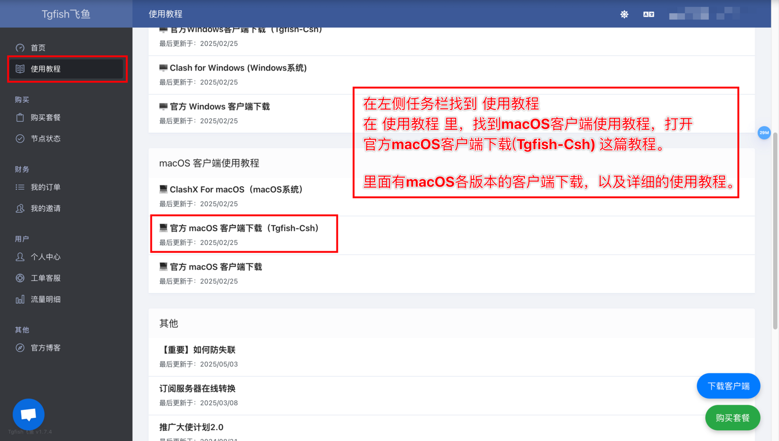Click the 流量明细 bar chart icon

pyautogui.click(x=20, y=299)
